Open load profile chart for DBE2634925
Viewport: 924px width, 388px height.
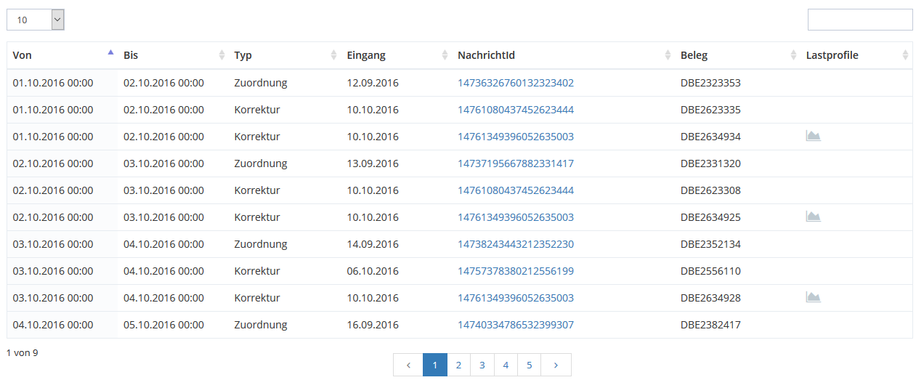click(813, 217)
